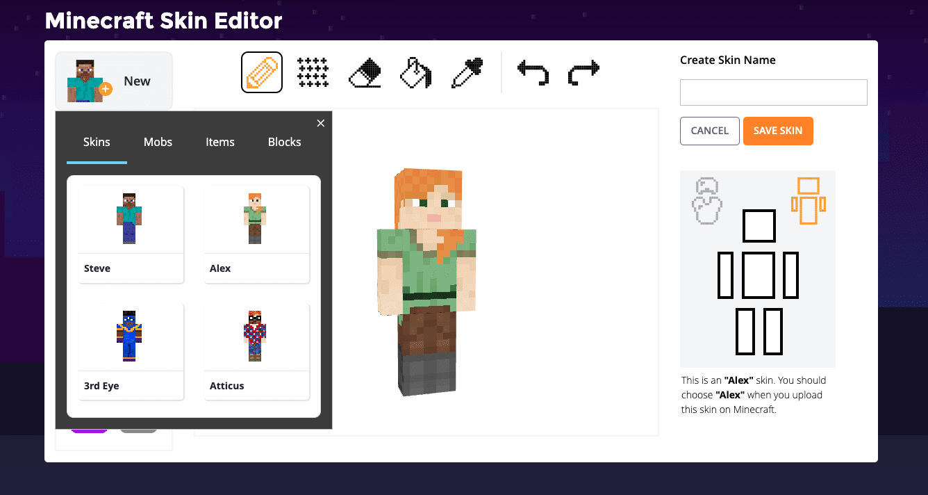Open the Mobs tab

point(158,143)
